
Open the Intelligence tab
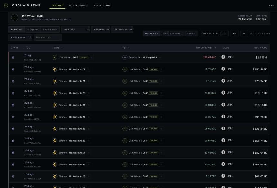pos(102,5)
